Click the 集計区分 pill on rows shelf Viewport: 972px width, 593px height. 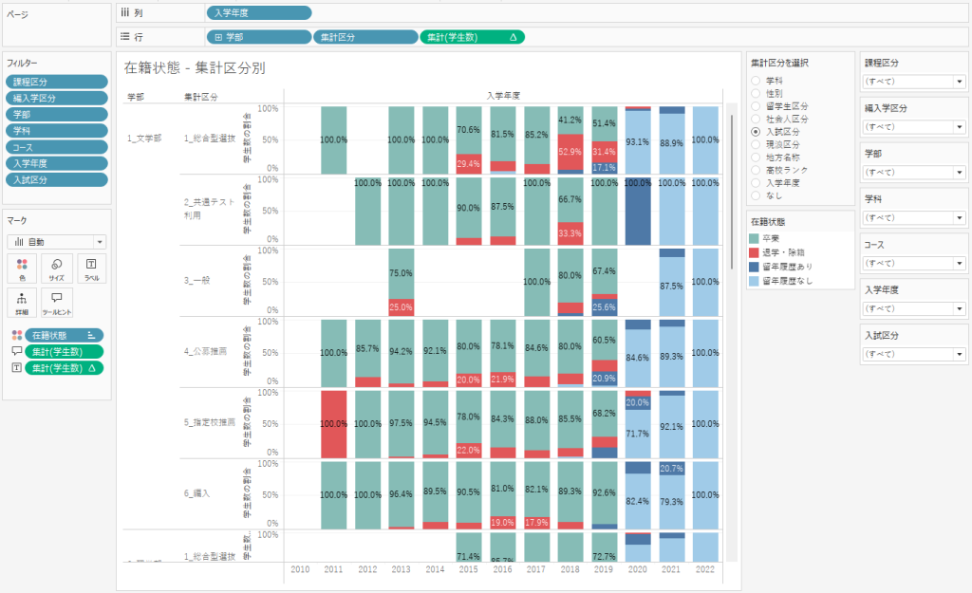364,37
